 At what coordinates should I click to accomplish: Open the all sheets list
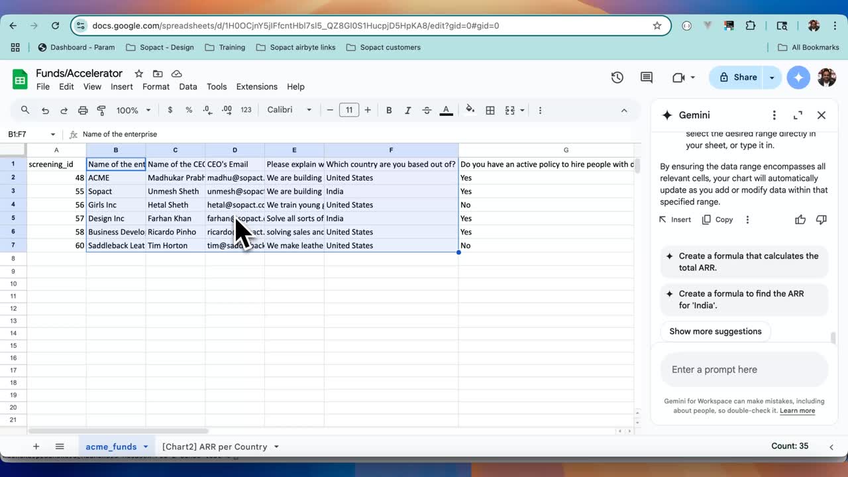[x=60, y=447]
